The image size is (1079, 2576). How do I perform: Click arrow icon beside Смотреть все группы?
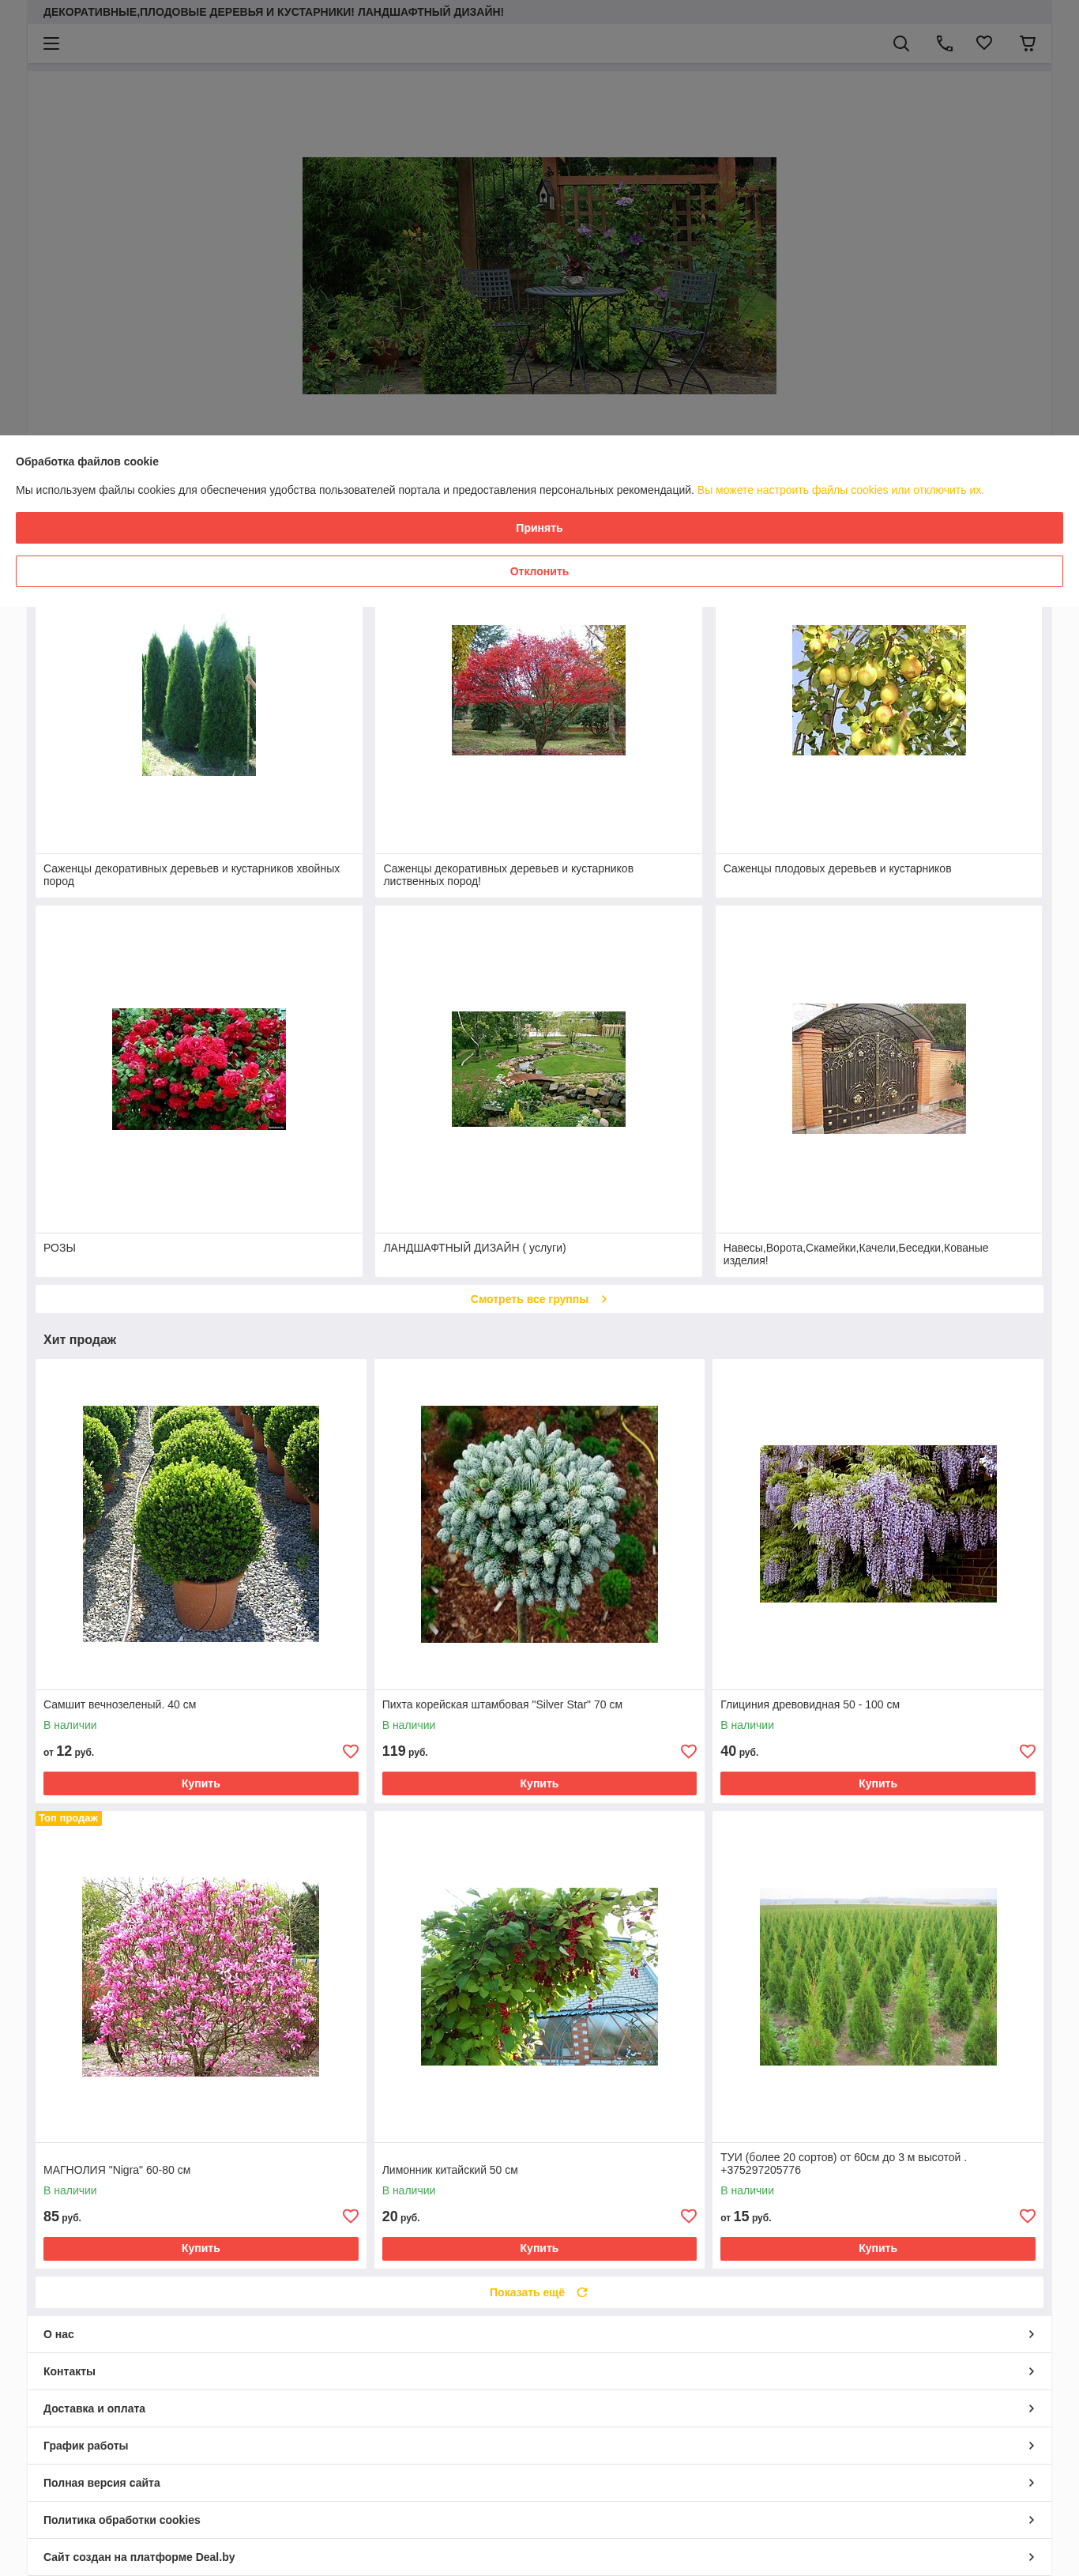(x=603, y=1299)
